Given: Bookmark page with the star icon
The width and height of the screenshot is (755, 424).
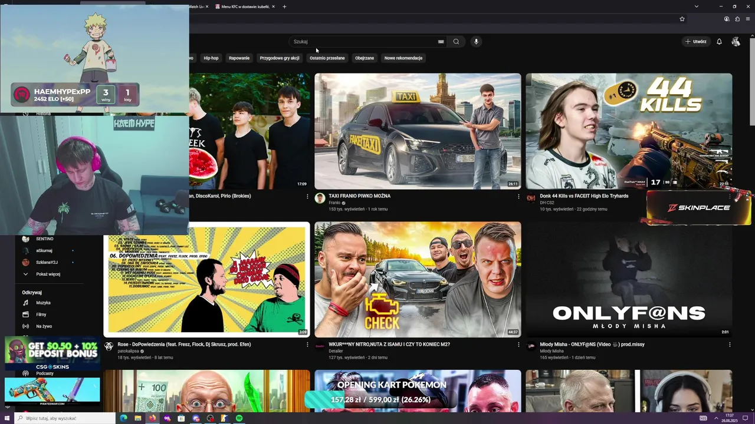Looking at the screenshot, I should click(682, 19).
